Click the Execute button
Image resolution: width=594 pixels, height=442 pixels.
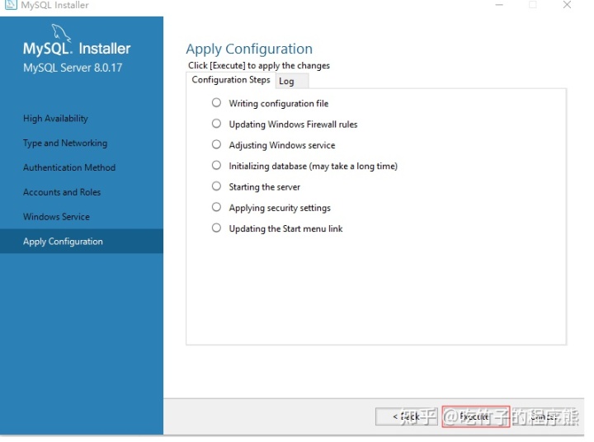click(x=475, y=416)
